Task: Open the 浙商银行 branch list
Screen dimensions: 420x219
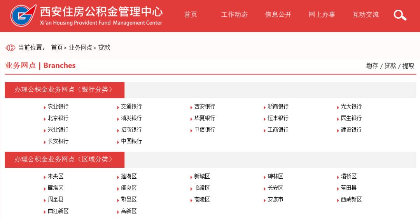Action: coord(278,107)
